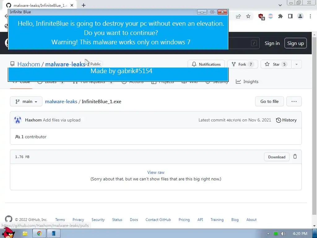Viewport: 317px width, 238px height.
Task: Show hidden tray icons arrow
Action: [268, 234]
